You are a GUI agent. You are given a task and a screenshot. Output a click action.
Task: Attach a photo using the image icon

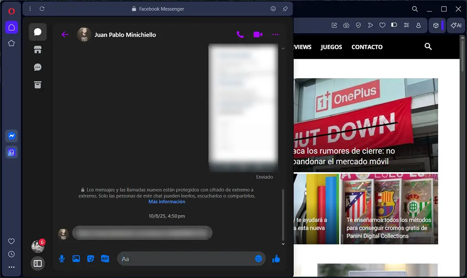(x=76, y=258)
